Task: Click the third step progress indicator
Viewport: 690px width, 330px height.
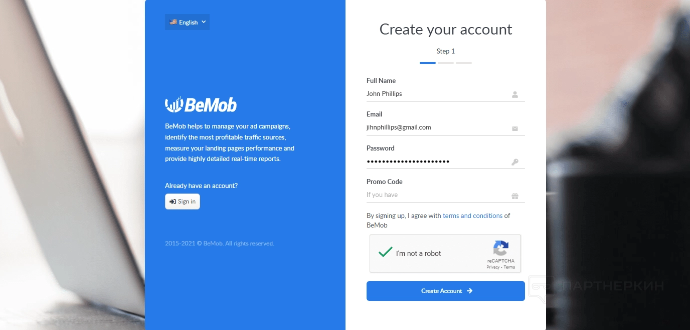Action: [x=464, y=63]
